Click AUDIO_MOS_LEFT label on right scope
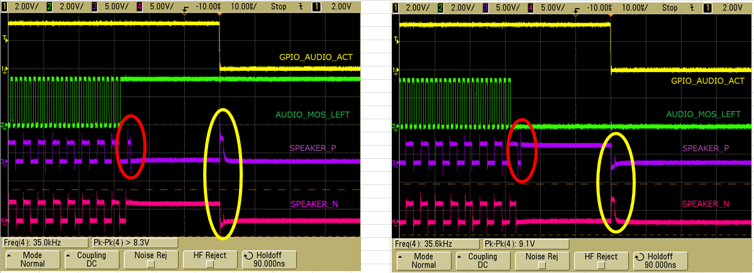The image size is (754, 273). pyautogui.click(x=703, y=115)
